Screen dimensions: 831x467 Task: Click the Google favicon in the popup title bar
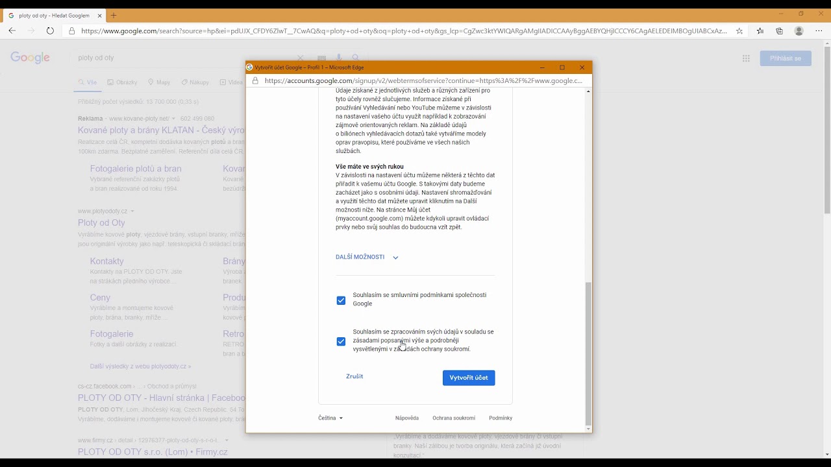(250, 67)
